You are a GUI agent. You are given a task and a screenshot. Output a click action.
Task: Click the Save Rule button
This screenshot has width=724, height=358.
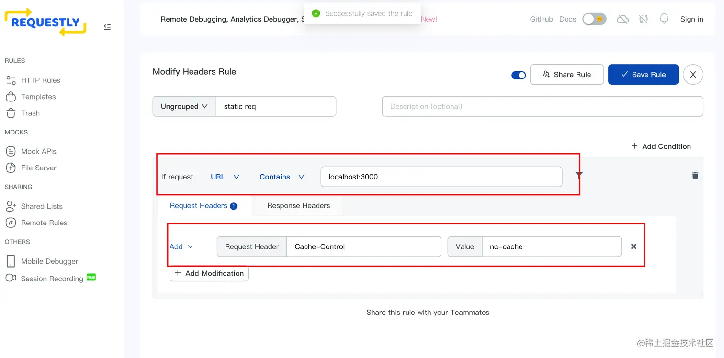(643, 75)
